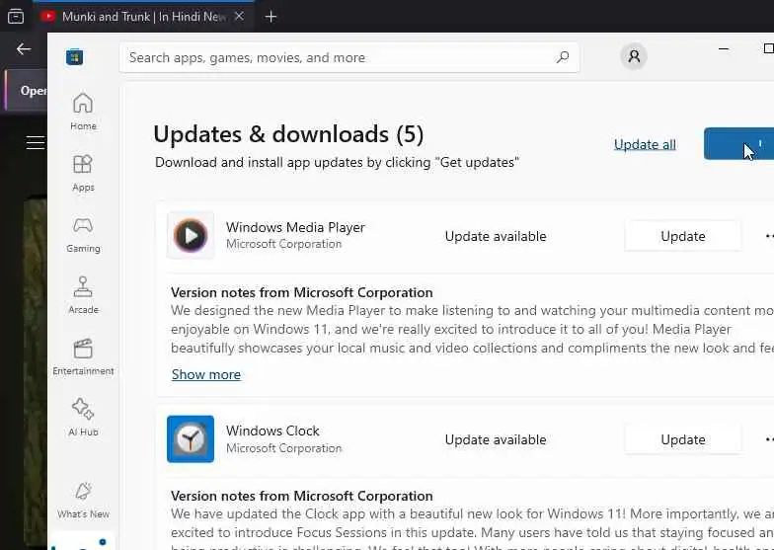Update Windows Clock
This screenshot has width=774, height=550.
click(683, 439)
